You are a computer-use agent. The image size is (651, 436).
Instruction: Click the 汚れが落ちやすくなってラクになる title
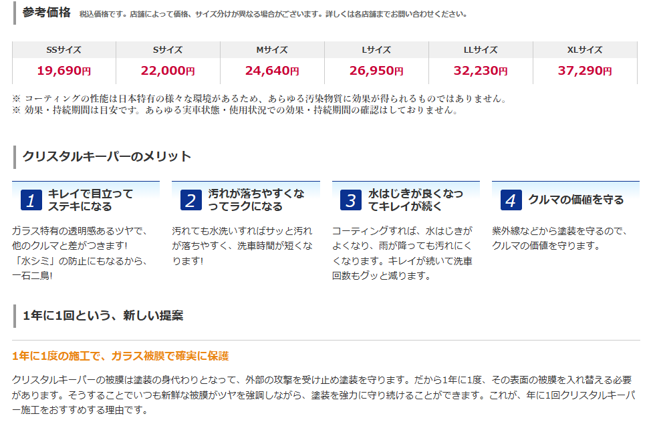click(256, 200)
